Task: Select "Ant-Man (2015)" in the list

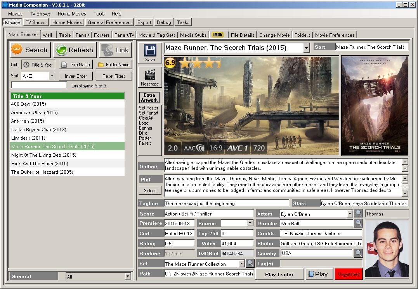Action: tap(67, 121)
